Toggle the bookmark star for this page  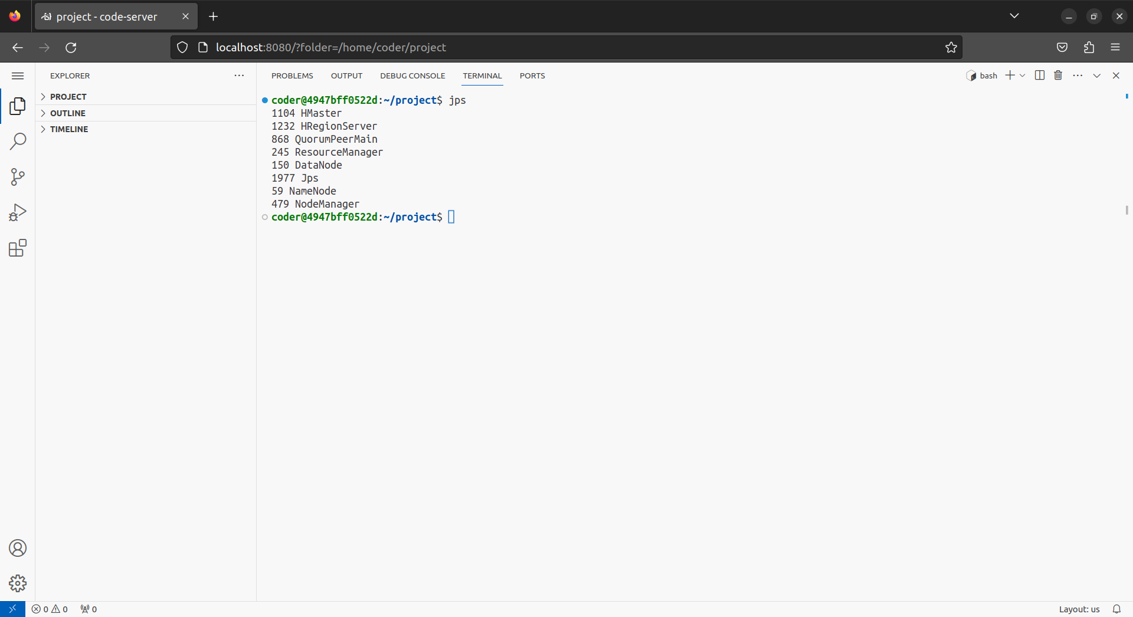coord(951,47)
